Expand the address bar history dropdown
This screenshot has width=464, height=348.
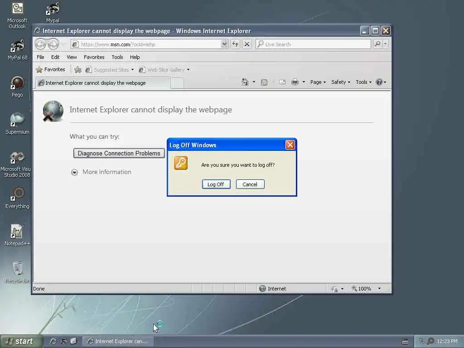(x=224, y=44)
